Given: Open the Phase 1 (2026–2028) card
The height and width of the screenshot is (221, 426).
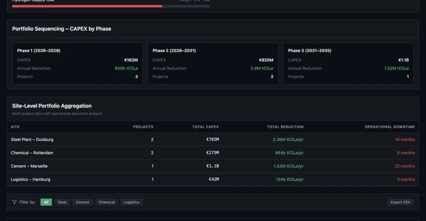Looking at the screenshot, I should point(77,64).
